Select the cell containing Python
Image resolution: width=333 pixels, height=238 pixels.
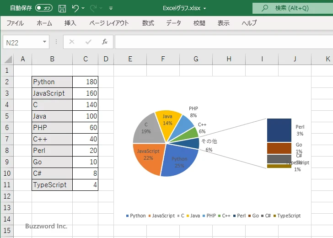tap(52, 82)
